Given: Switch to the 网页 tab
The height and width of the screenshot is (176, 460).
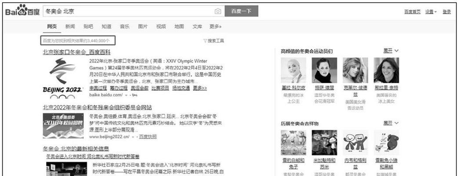Looking at the screenshot, I should pos(52,26).
